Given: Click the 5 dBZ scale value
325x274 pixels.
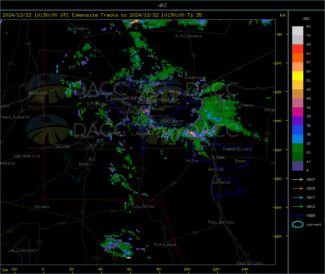Looking at the screenshot, I should tap(307, 170).
